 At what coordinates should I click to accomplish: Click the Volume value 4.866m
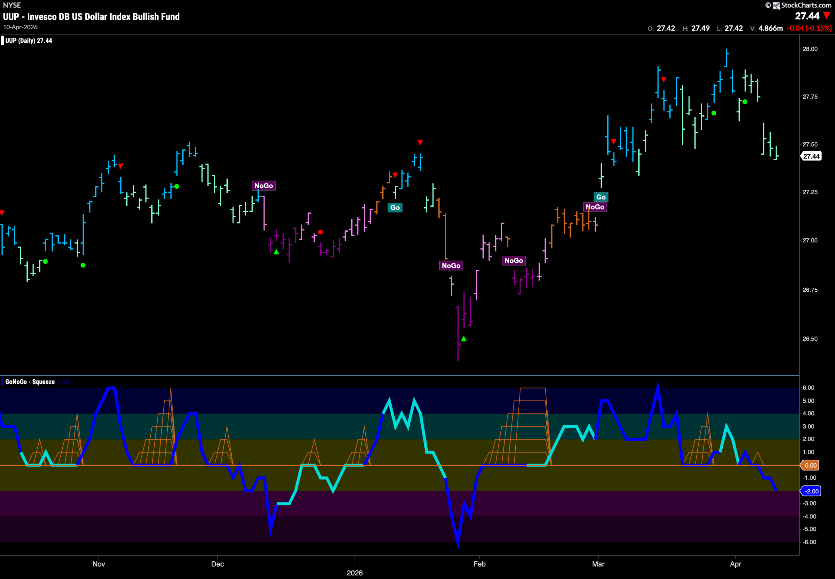(771, 28)
